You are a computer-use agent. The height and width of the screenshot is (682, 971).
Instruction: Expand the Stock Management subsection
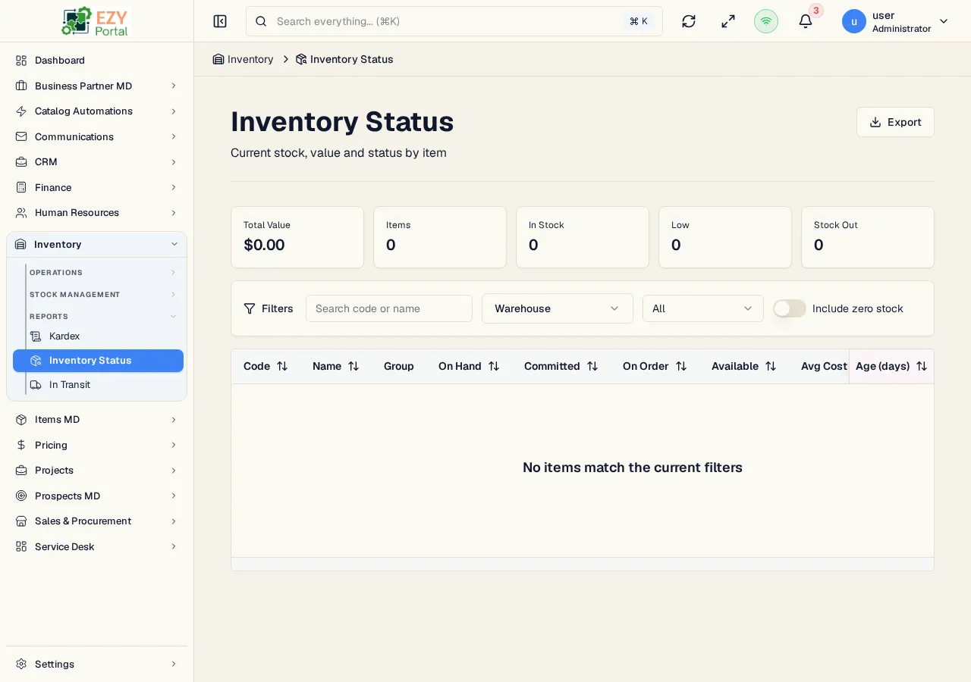[102, 295]
